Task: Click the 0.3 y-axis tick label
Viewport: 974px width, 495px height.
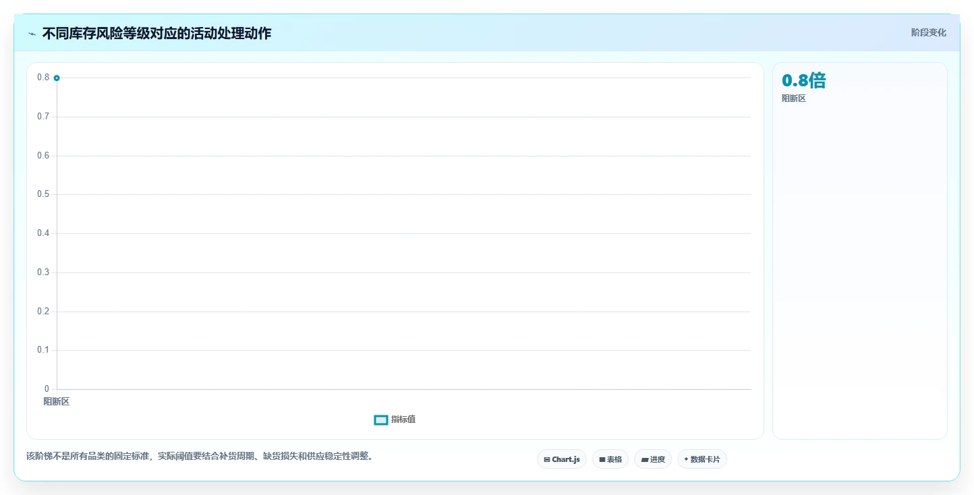Action: (x=43, y=272)
